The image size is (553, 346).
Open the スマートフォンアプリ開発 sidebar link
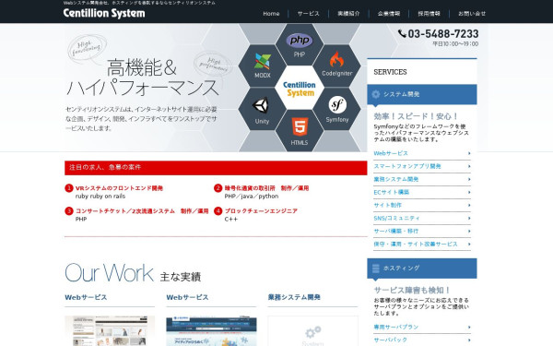(x=407, y=166)
